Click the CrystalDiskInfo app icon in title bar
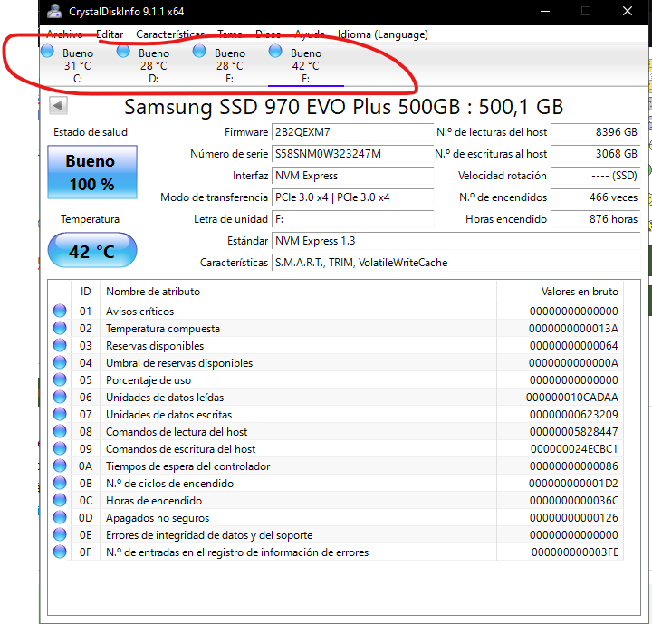The width and height of the screenshot is (652, 624). coord(54,11)
